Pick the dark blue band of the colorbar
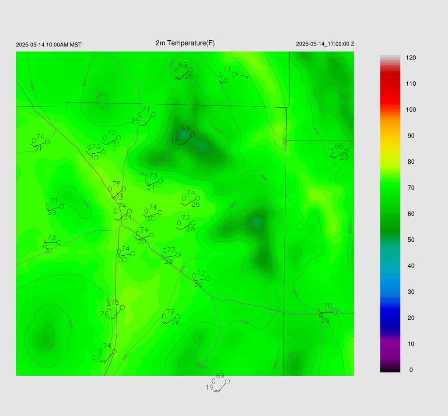 pyautogui.click(x=390, y=317)
